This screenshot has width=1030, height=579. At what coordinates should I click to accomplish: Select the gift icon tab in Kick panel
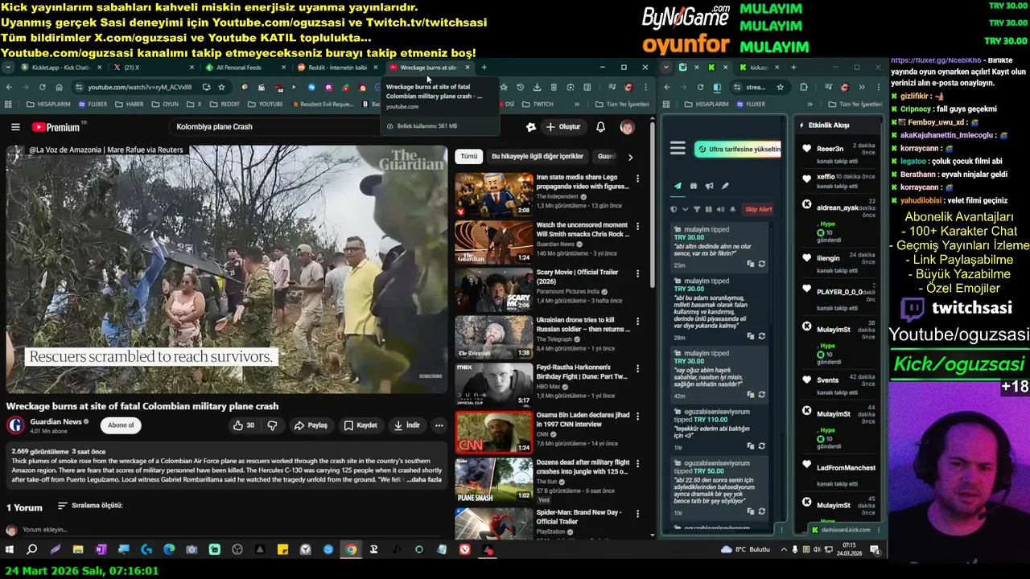click(x=694, y=186)
